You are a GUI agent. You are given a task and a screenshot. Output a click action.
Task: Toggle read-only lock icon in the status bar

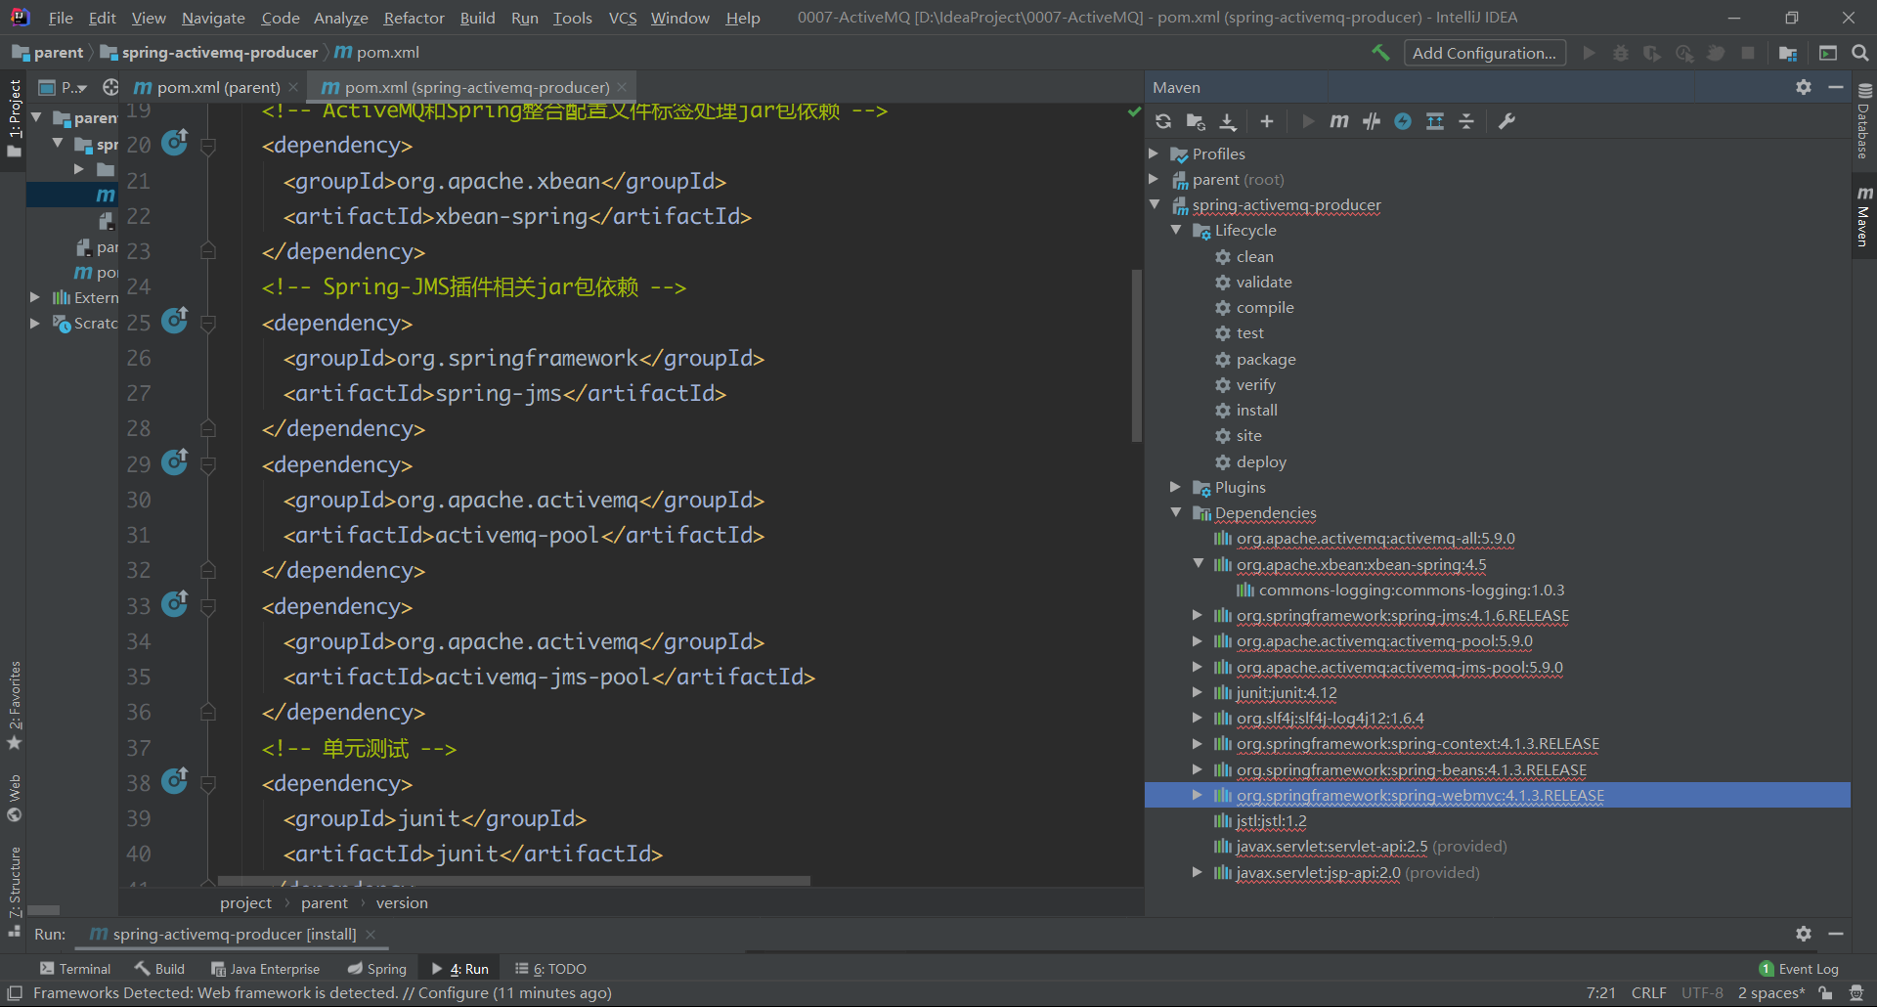coord(1825,993)
